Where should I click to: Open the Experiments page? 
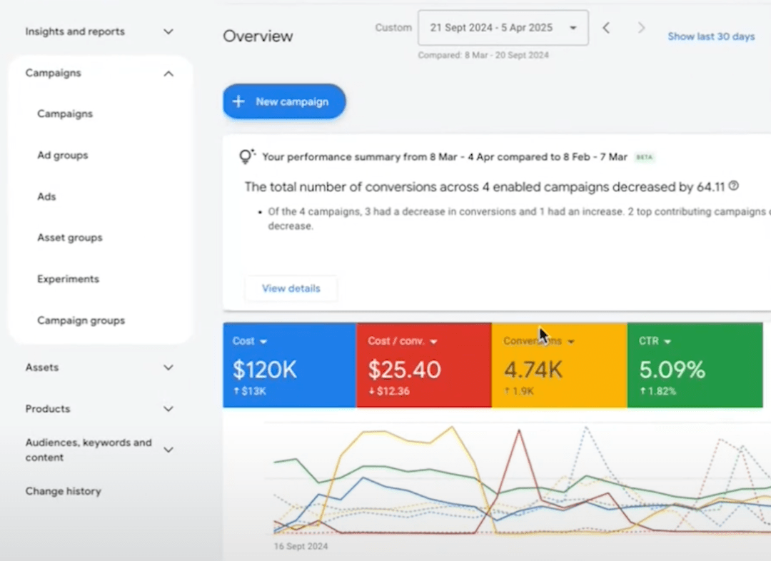pos(68,279)
